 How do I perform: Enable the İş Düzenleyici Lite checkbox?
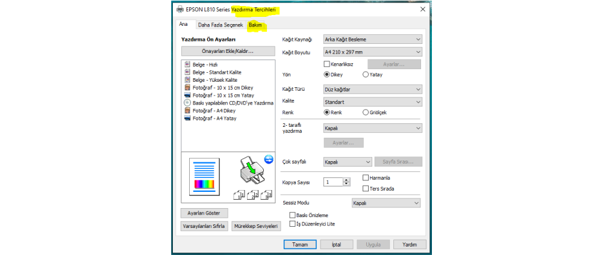[x=293, y=224]
